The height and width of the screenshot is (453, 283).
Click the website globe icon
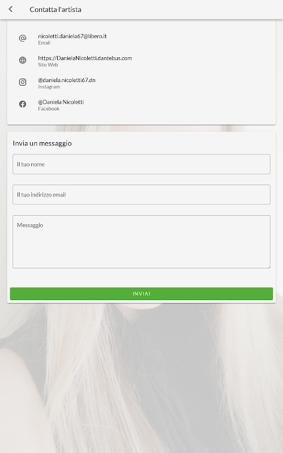23,60
